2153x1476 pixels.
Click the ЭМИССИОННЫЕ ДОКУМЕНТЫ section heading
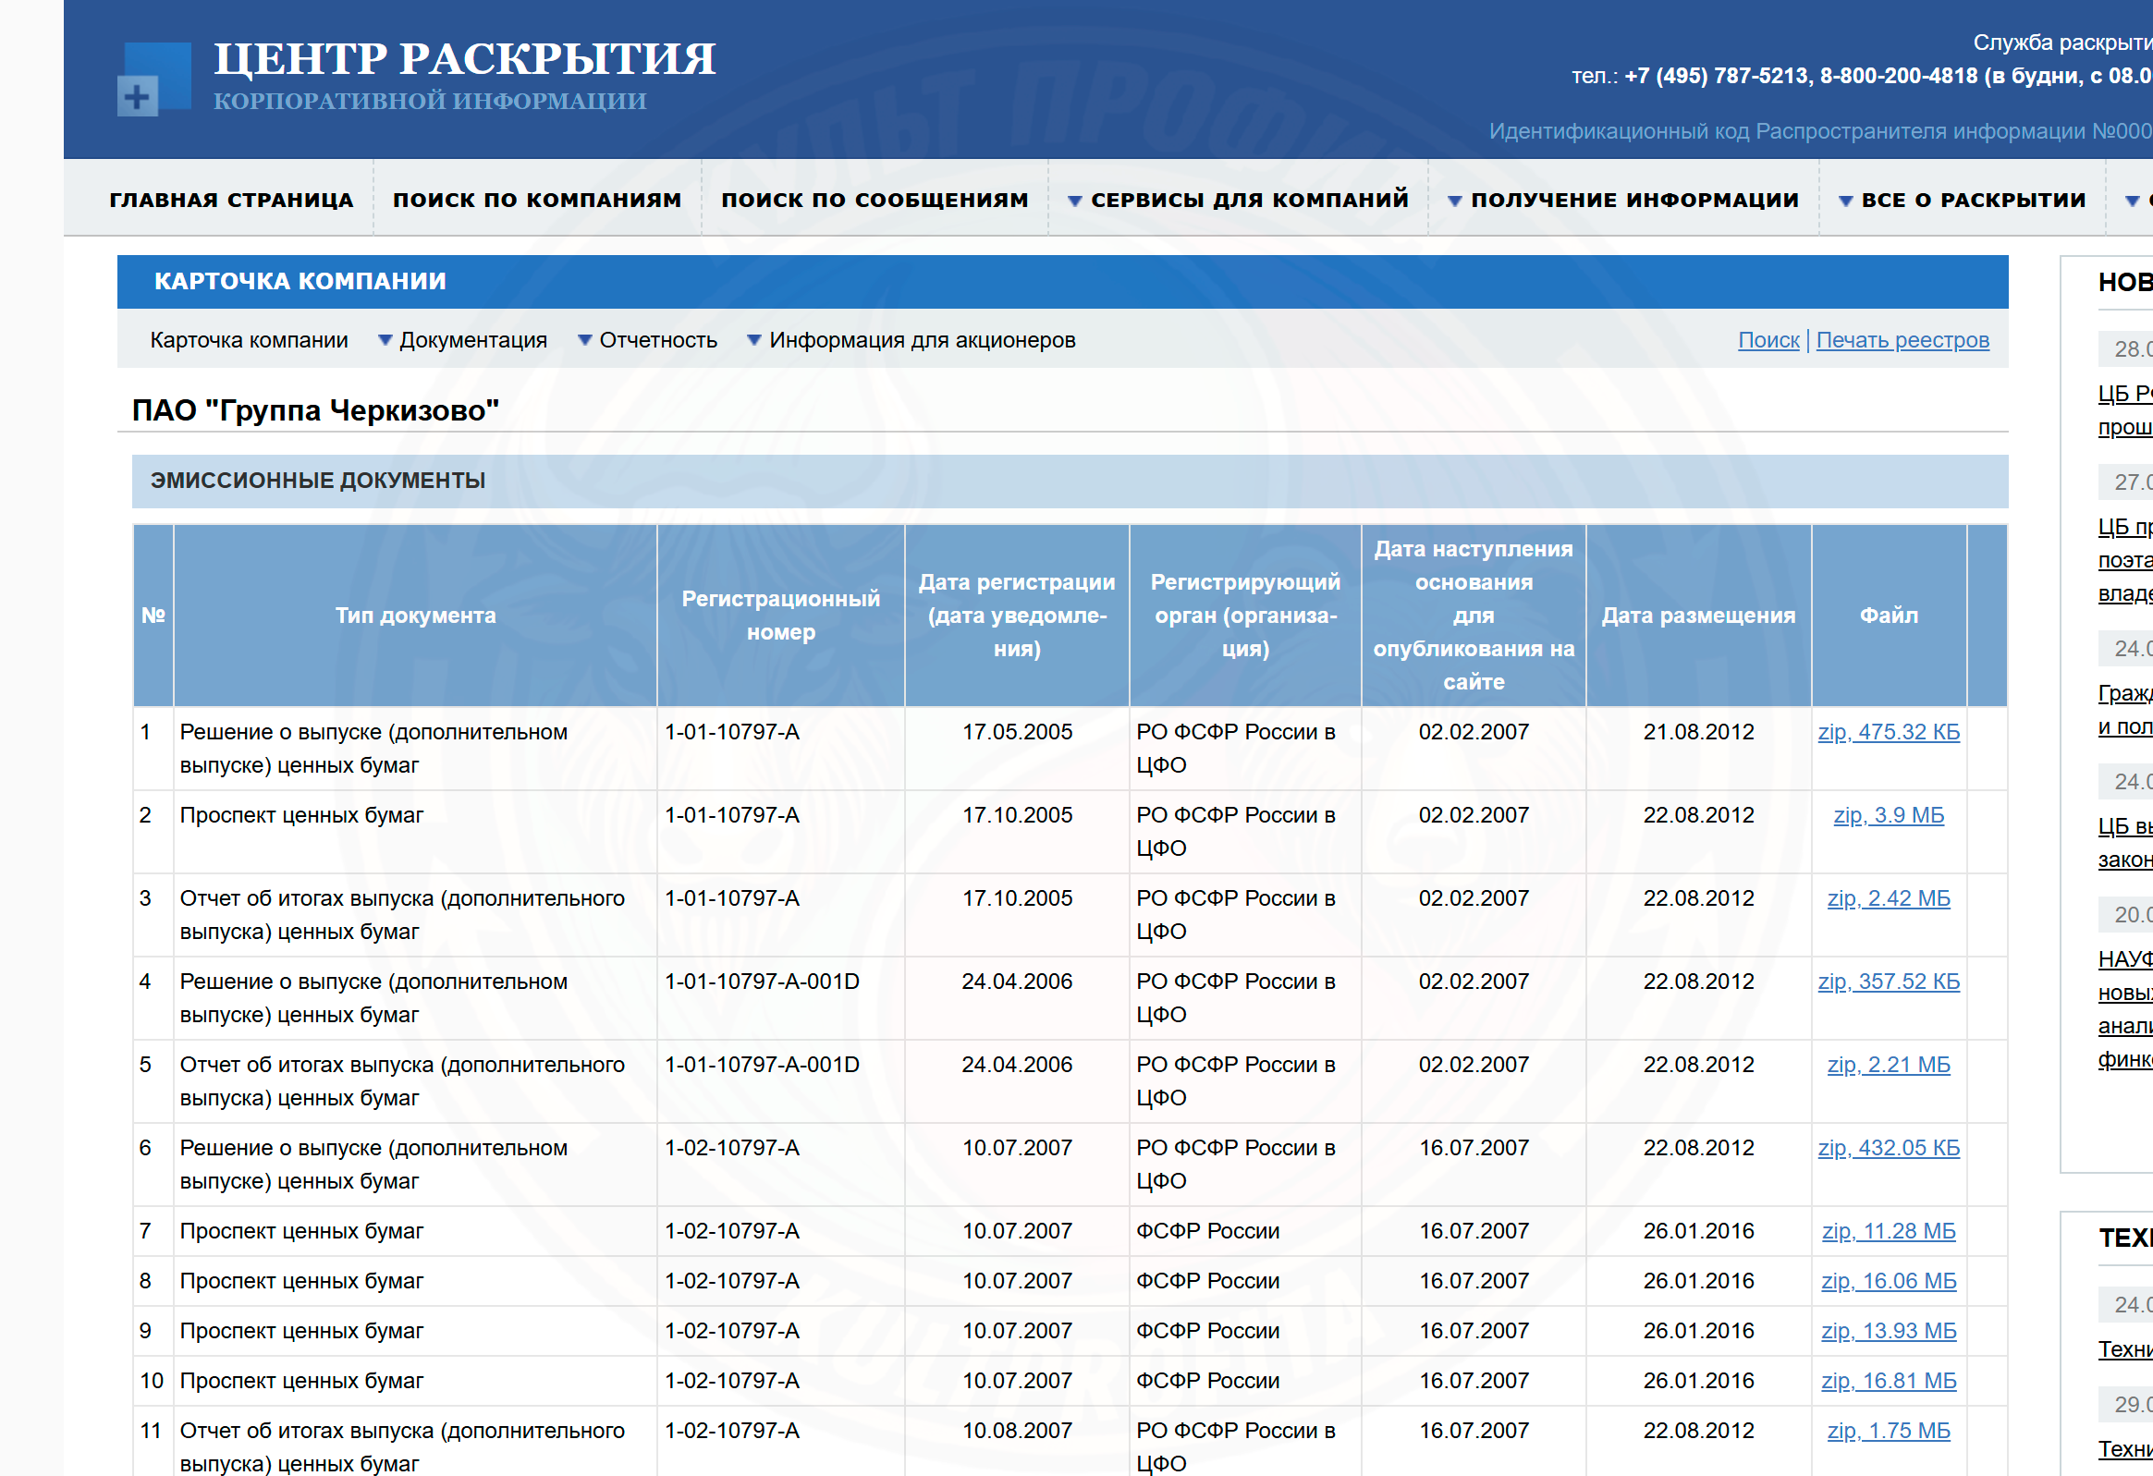coord(318,481)
